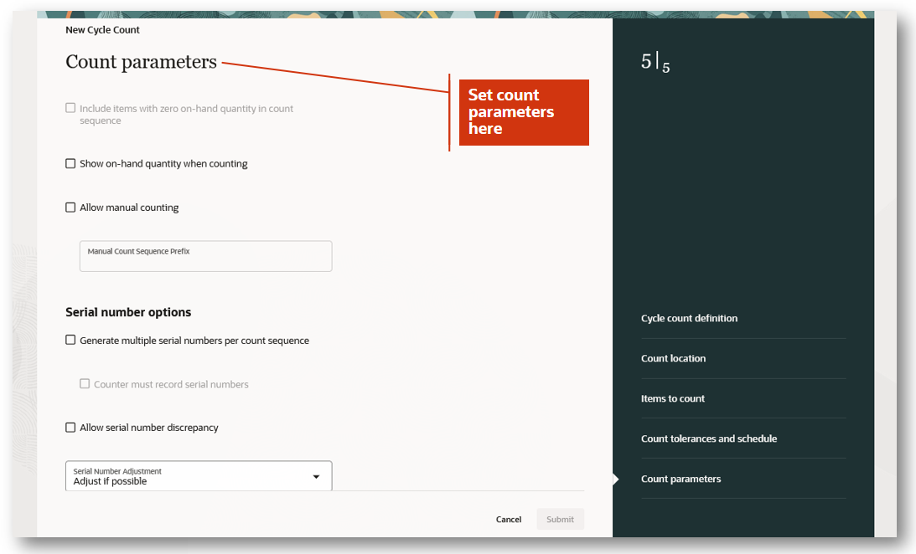Tick the Allow manual counting checkbox

pyautogui.click(x=70, y=207)
